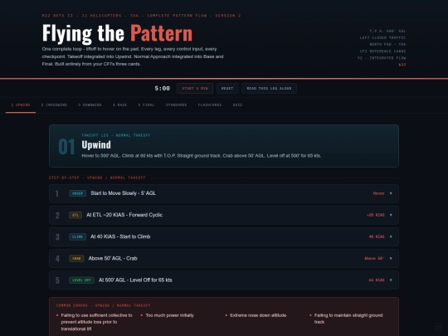Click the Upwind card heading
The width and height of the screenshot is (448, 336).
click(96, 145)
